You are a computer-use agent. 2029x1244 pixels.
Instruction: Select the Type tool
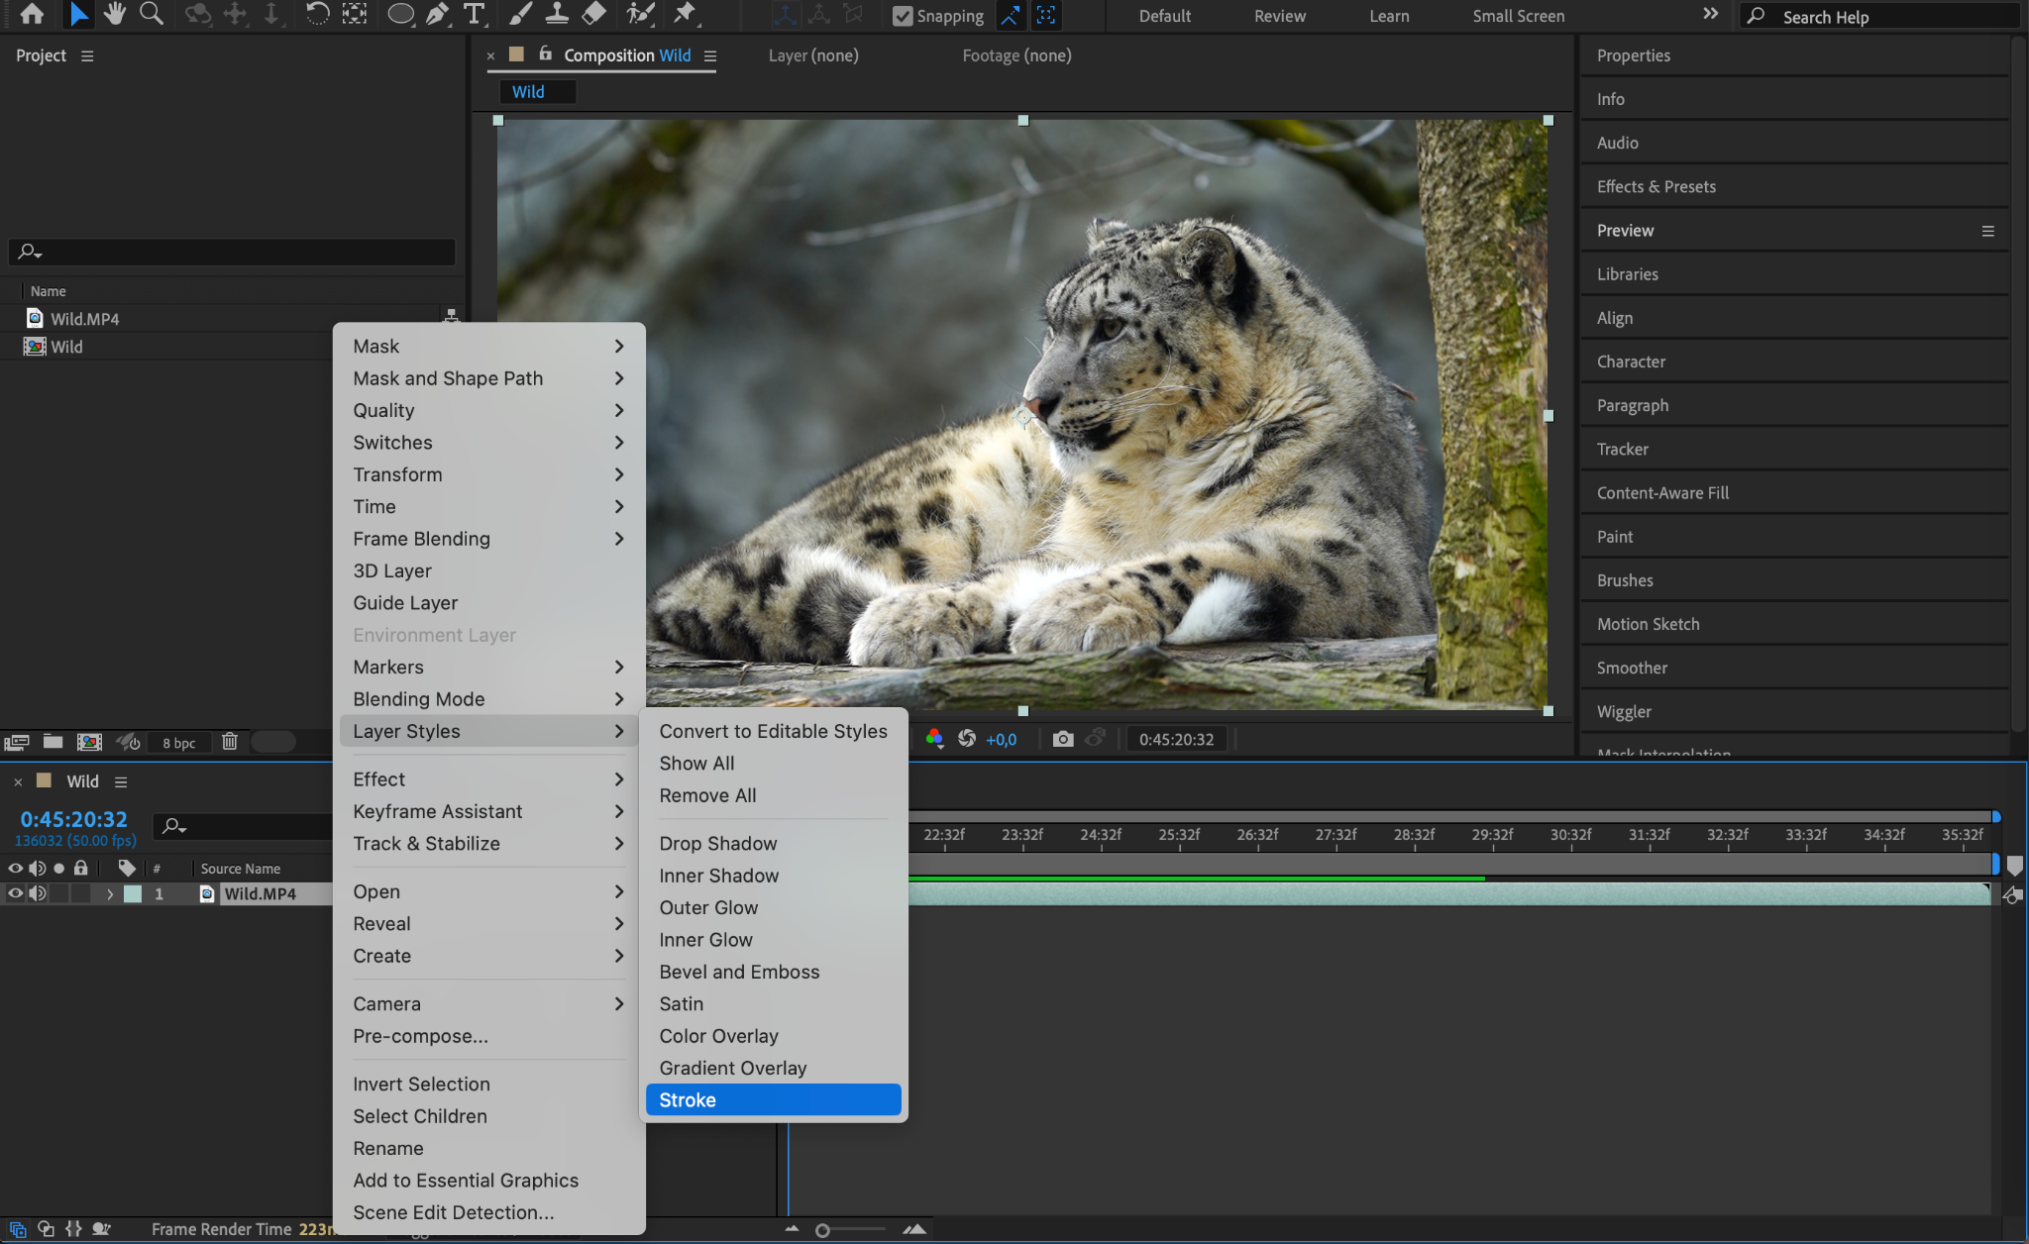[475, 14]
